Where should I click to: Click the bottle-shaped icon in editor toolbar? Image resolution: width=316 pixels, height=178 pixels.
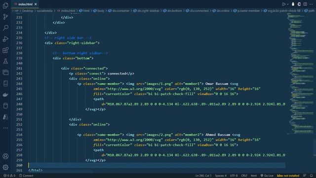(293, 4)
